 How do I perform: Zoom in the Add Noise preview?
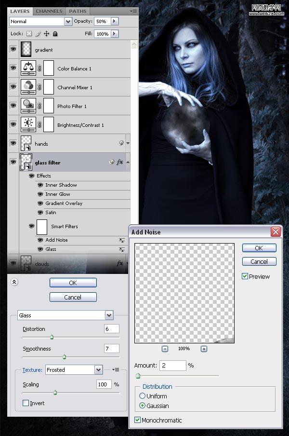[x=204, y=349]
